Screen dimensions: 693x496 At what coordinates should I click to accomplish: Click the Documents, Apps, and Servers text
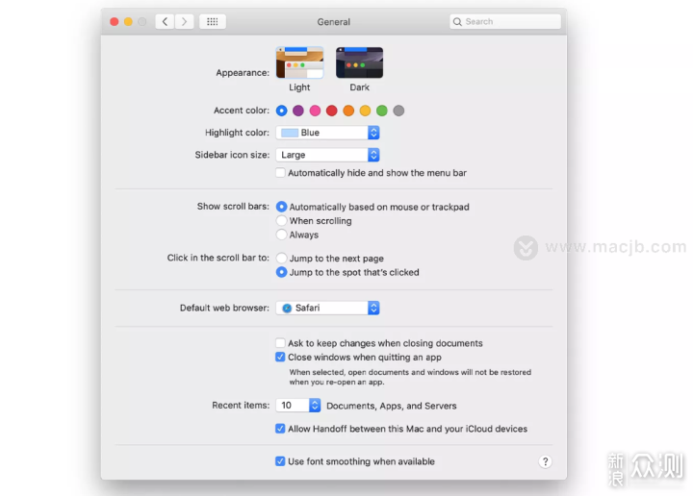click(x=392, y=406)
